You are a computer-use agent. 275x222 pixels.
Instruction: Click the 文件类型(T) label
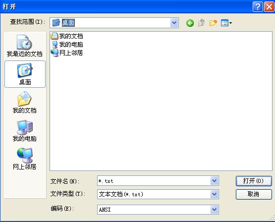[68, 194]
